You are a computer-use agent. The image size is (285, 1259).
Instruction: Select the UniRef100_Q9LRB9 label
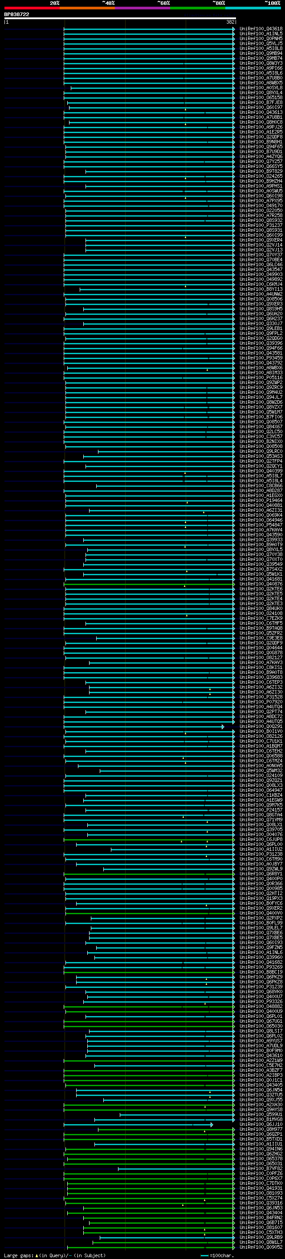[x=261, y=1238]
